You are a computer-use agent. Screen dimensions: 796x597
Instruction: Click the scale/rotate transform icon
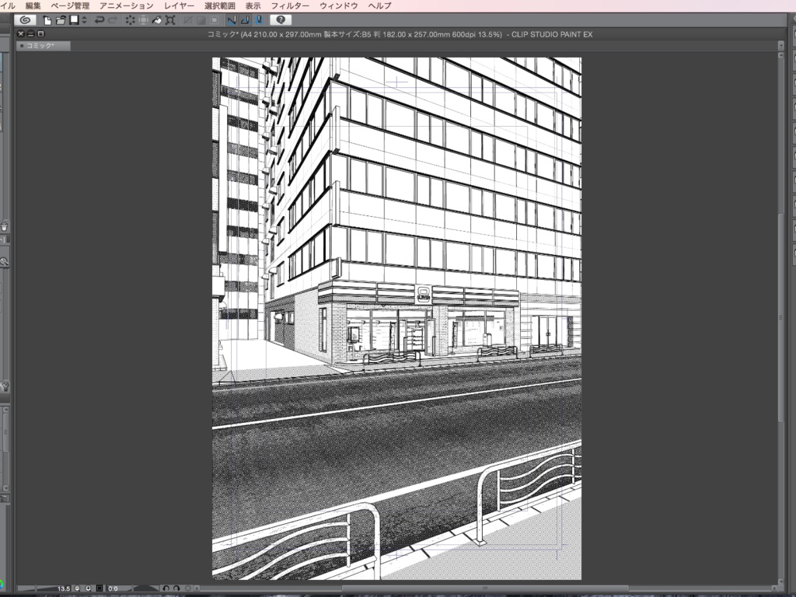point(170,20)
